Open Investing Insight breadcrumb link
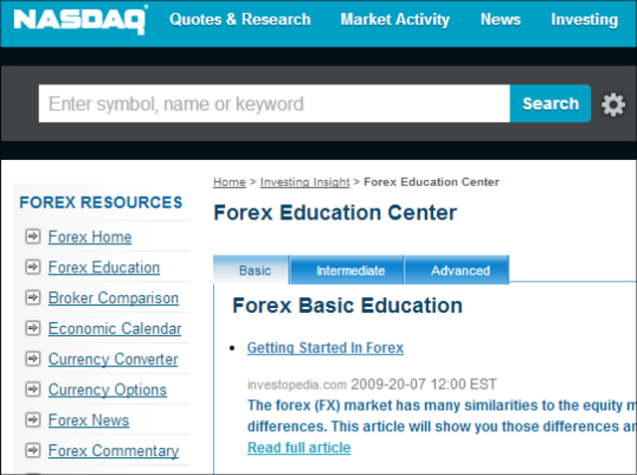 [x=305, y=182]
